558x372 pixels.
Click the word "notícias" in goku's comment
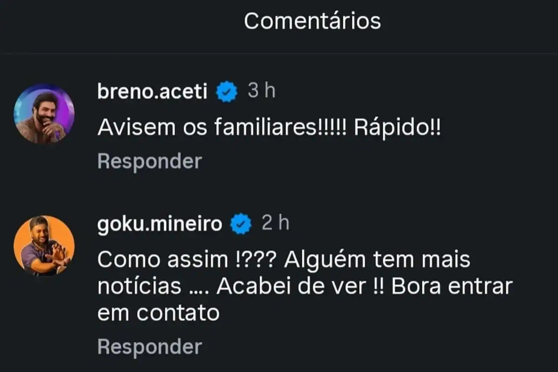tap(139, 287)
